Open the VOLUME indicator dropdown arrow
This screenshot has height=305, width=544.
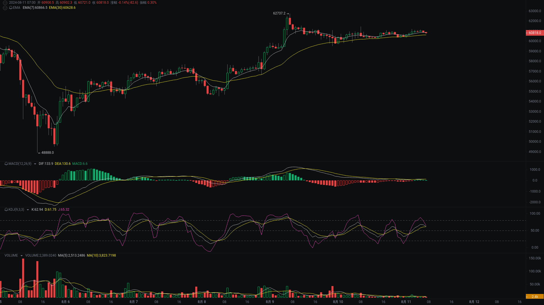coord(22,255)
